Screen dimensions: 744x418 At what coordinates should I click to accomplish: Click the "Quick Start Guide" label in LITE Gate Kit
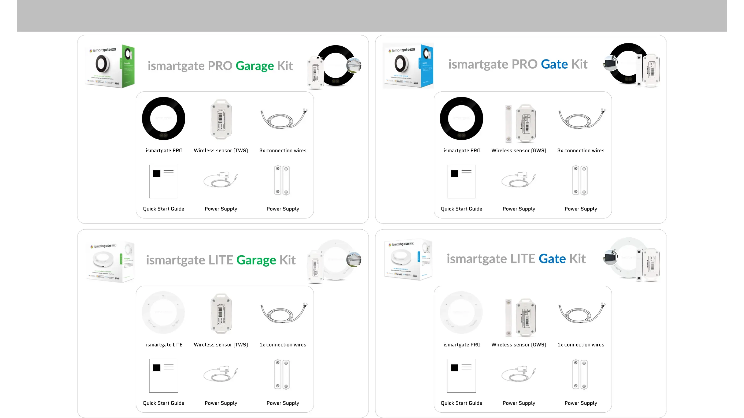click(x=461, y=403)
